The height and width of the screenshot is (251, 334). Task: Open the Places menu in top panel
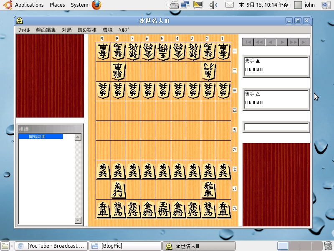click(x=57, y=5)
